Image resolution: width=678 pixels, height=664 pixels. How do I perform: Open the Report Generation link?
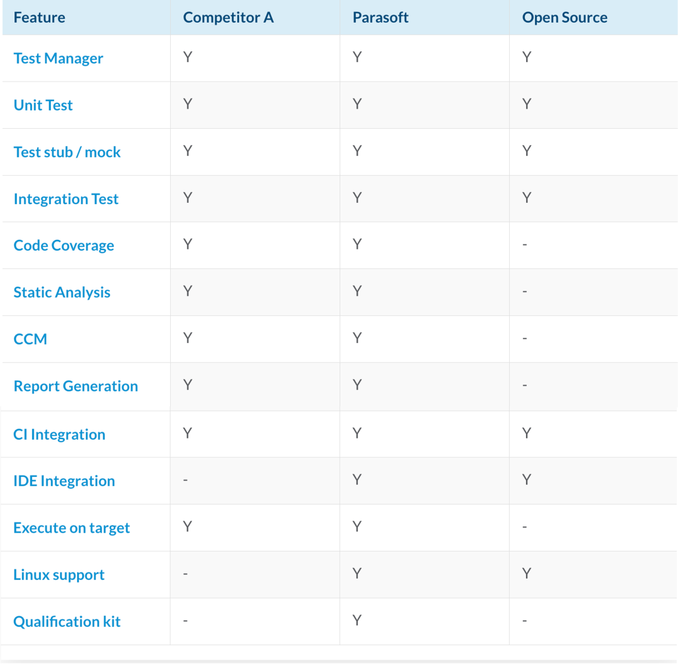tap(76, 386)
